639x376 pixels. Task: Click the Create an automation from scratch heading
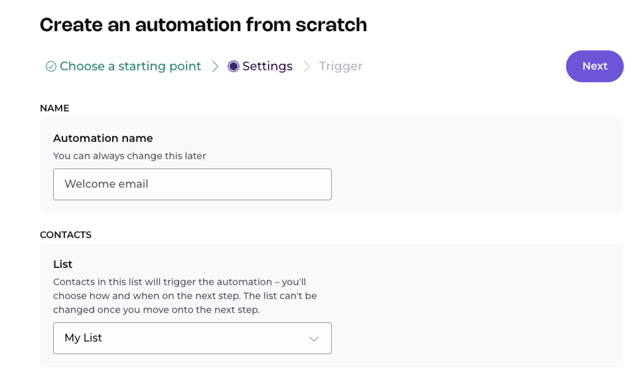click(x=203, y=25)
